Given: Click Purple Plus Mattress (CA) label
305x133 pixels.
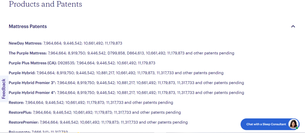Looking at the screenshot, I should point(32,63).
